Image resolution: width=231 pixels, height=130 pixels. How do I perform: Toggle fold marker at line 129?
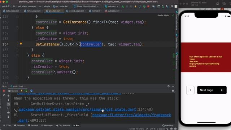click(x=17, y=16)
